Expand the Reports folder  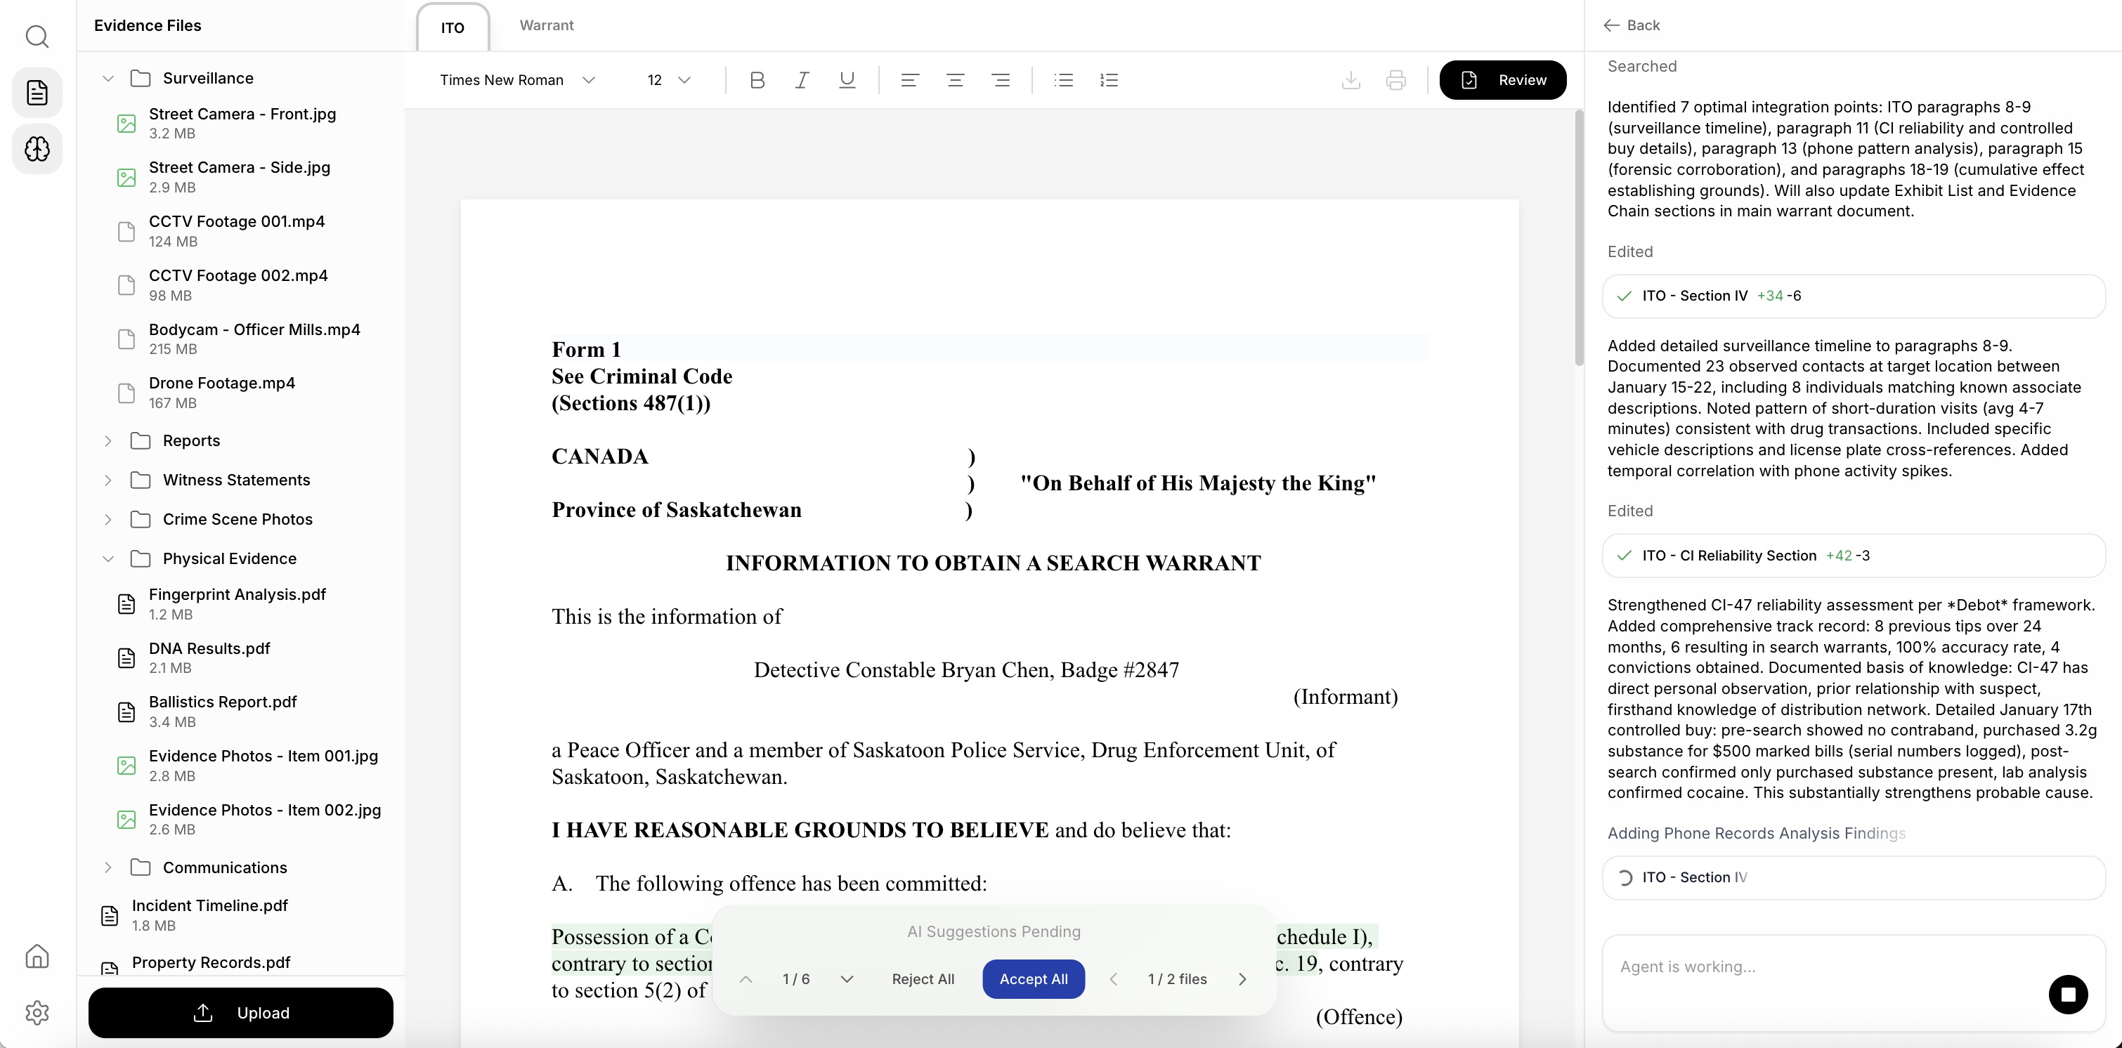(x=108, y=440)
